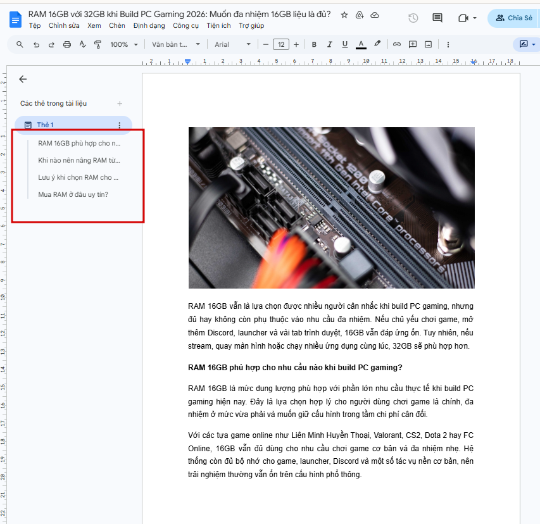
Task: Click the move-to-folder icon
Action: click(x=360, y=15)
